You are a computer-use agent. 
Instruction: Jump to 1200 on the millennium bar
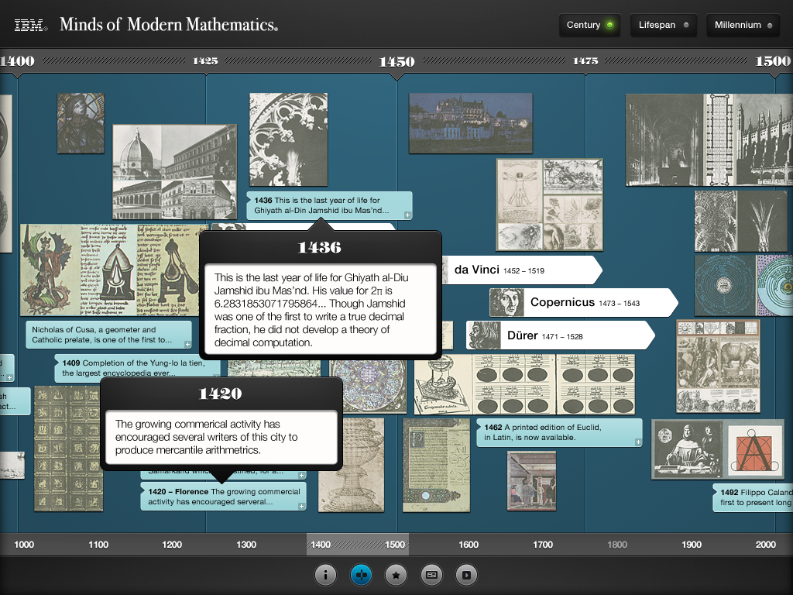(172, 545)
